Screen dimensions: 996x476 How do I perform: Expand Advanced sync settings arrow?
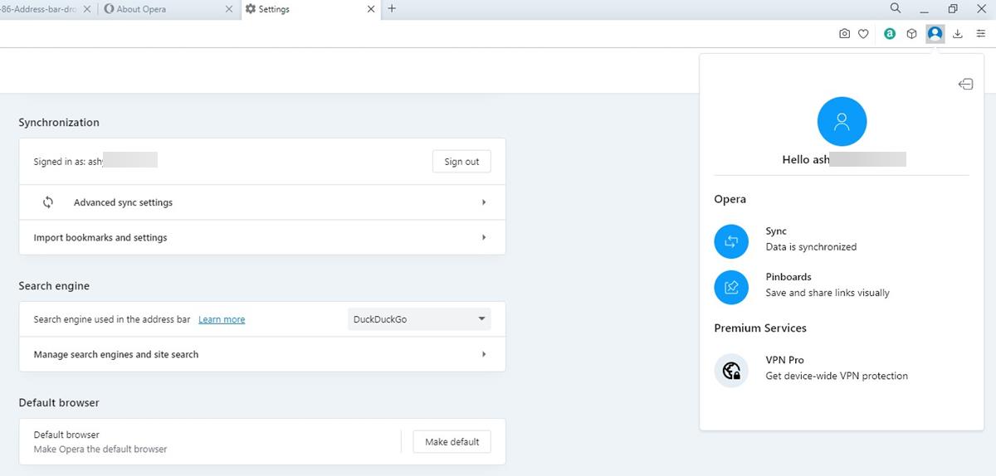click(x=484, y=202)
